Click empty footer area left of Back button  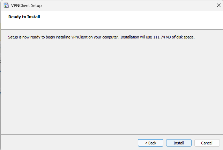click(70, 143)
